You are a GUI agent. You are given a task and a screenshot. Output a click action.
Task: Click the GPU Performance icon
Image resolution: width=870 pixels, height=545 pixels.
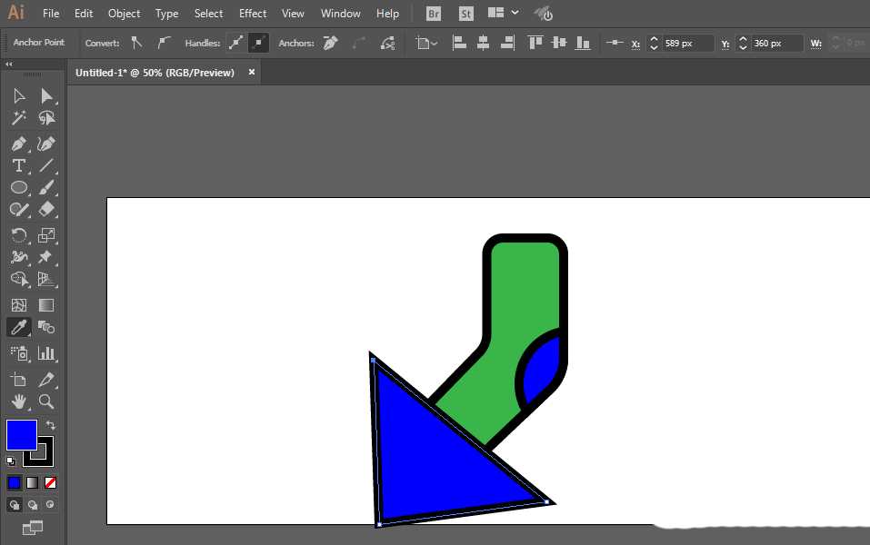[x=543, y=13]
